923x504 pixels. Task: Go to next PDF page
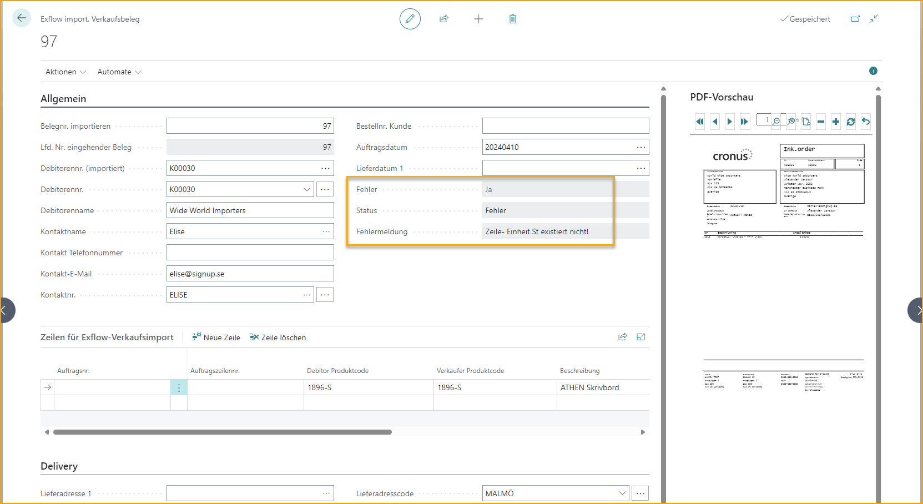730,122
